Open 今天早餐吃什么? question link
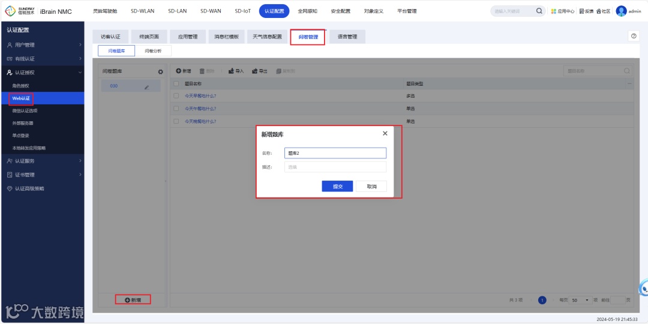Screen dimensions: 648x324 pyautogui.click(x=200, y=96)
